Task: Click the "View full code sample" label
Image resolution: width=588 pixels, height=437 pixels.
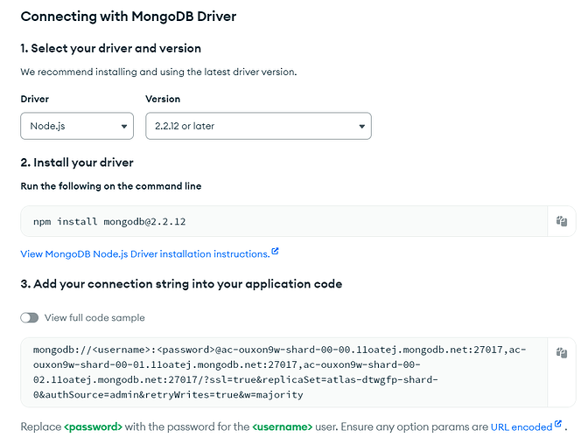Action: pos(94,318)
